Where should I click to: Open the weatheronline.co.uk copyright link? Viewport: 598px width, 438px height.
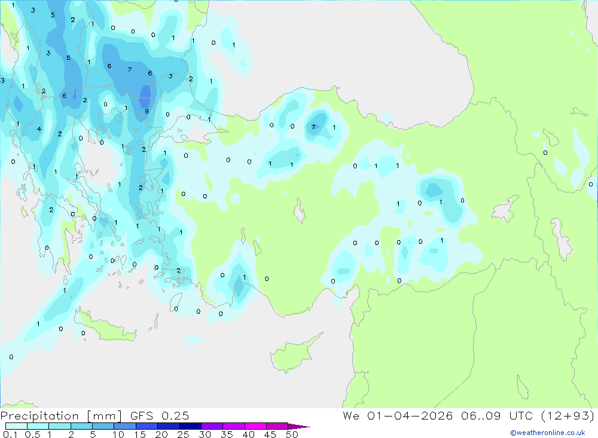[548, 433]
